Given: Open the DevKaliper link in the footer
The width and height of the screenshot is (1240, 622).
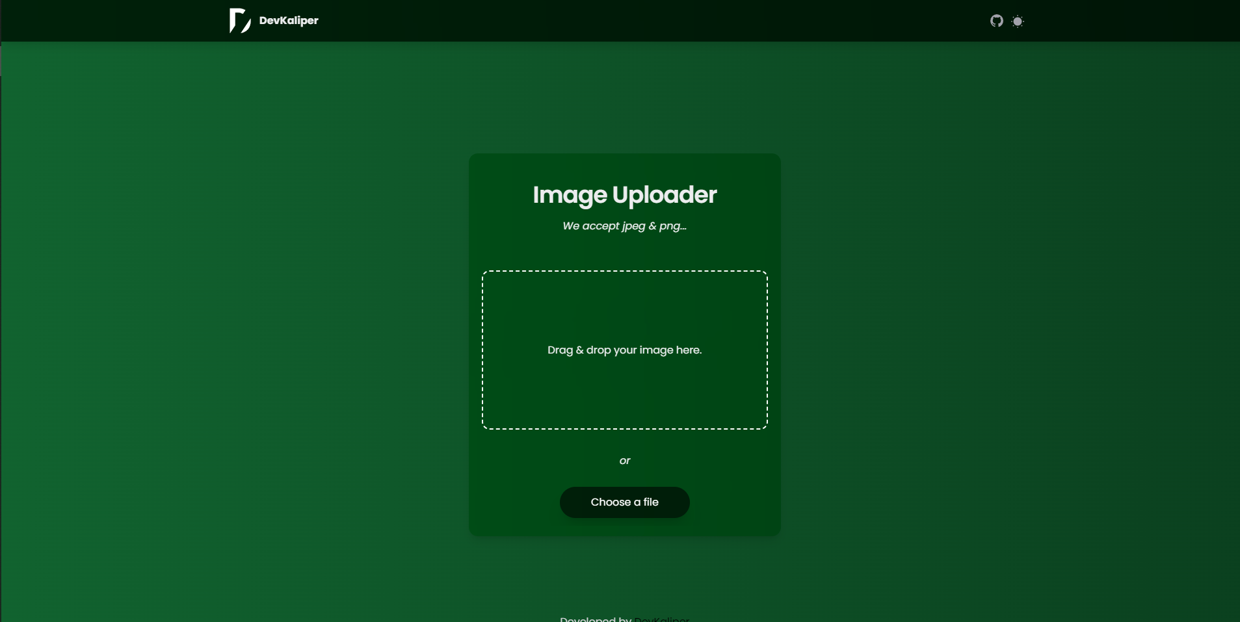Looking at the screenshot, I should click(x=661, y=618).
